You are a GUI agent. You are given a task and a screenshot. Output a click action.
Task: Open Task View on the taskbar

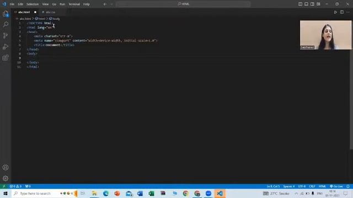[83, 194]
